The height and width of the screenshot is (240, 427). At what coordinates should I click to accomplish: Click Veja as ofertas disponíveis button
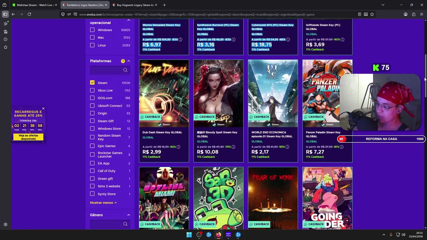coord(28,137)
